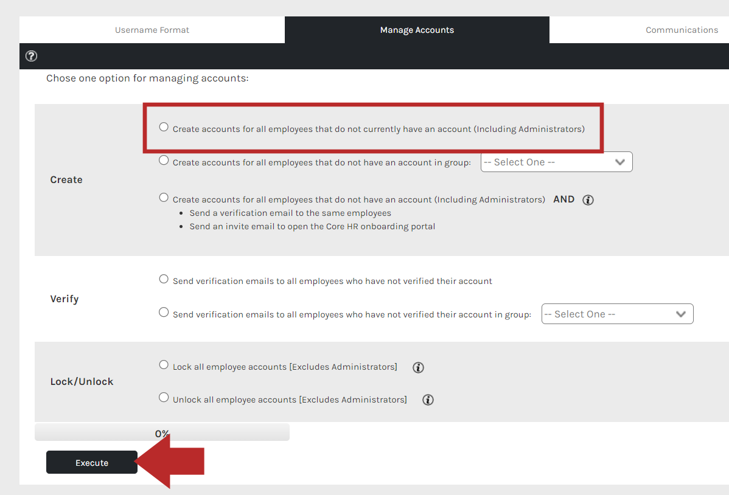
Task: Open the help question mark icon
Action: click(31, 56)
